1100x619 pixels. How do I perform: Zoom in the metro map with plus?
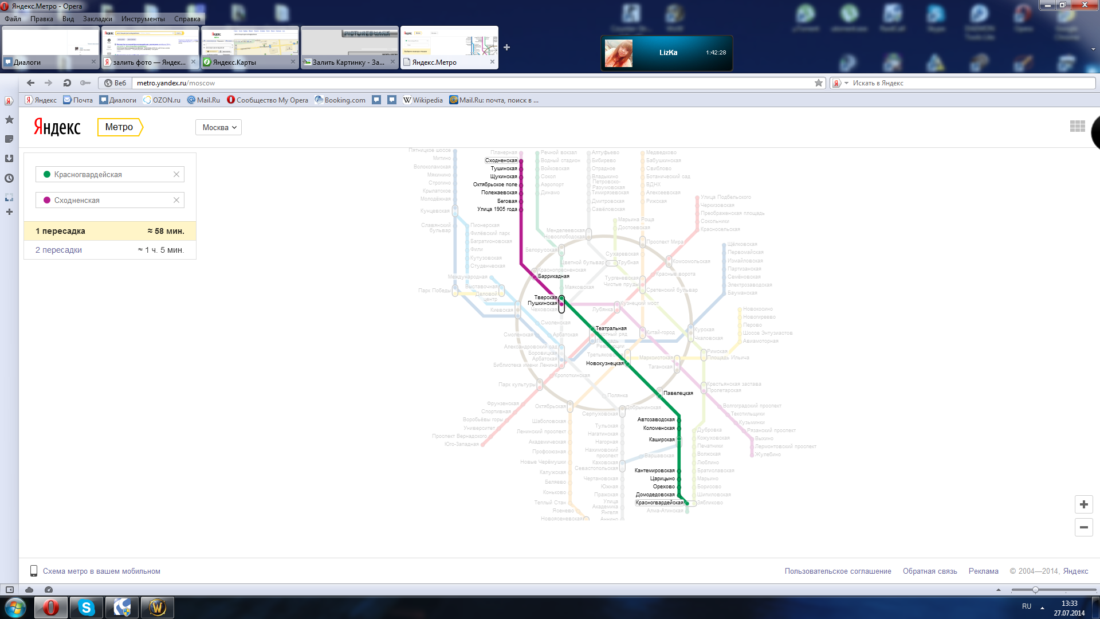point(1083,504)
